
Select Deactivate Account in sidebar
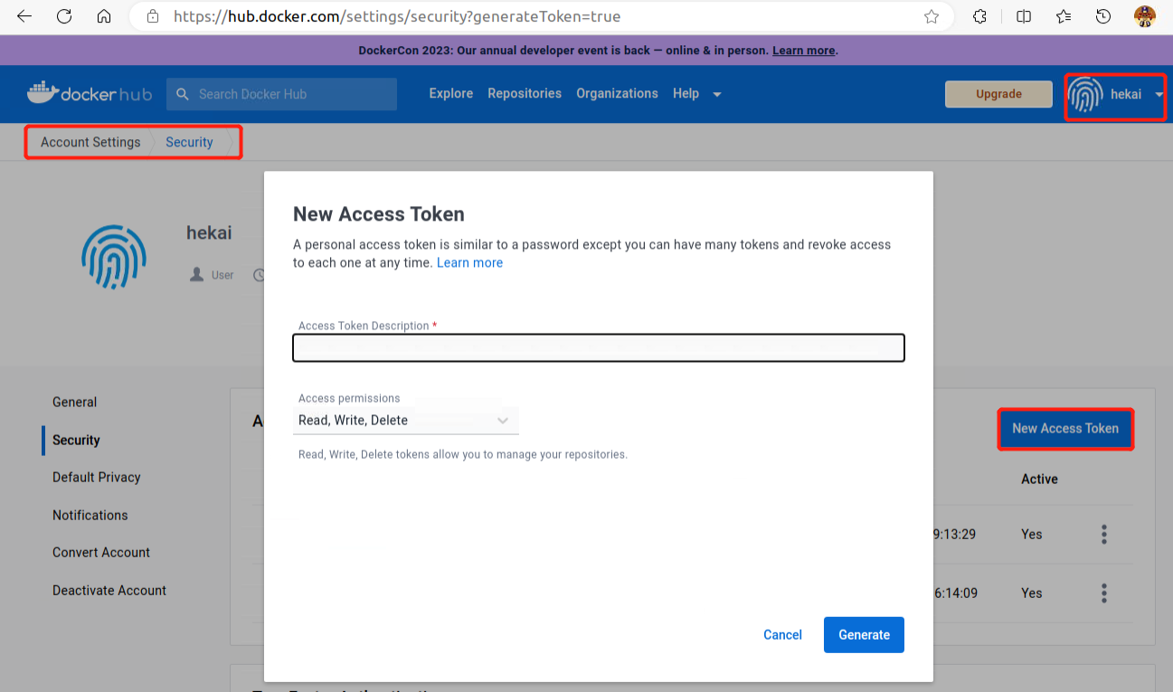109,591
